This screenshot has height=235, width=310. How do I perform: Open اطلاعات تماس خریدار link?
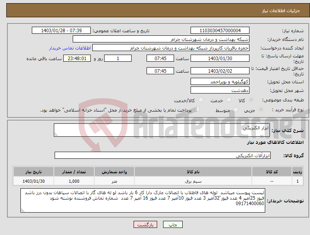[70, 48]
